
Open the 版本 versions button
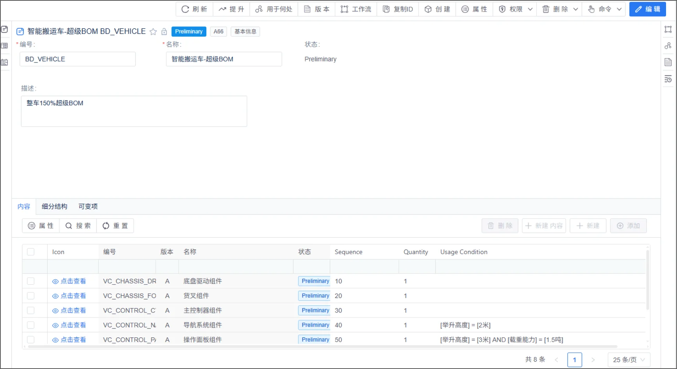click(317, 9)
